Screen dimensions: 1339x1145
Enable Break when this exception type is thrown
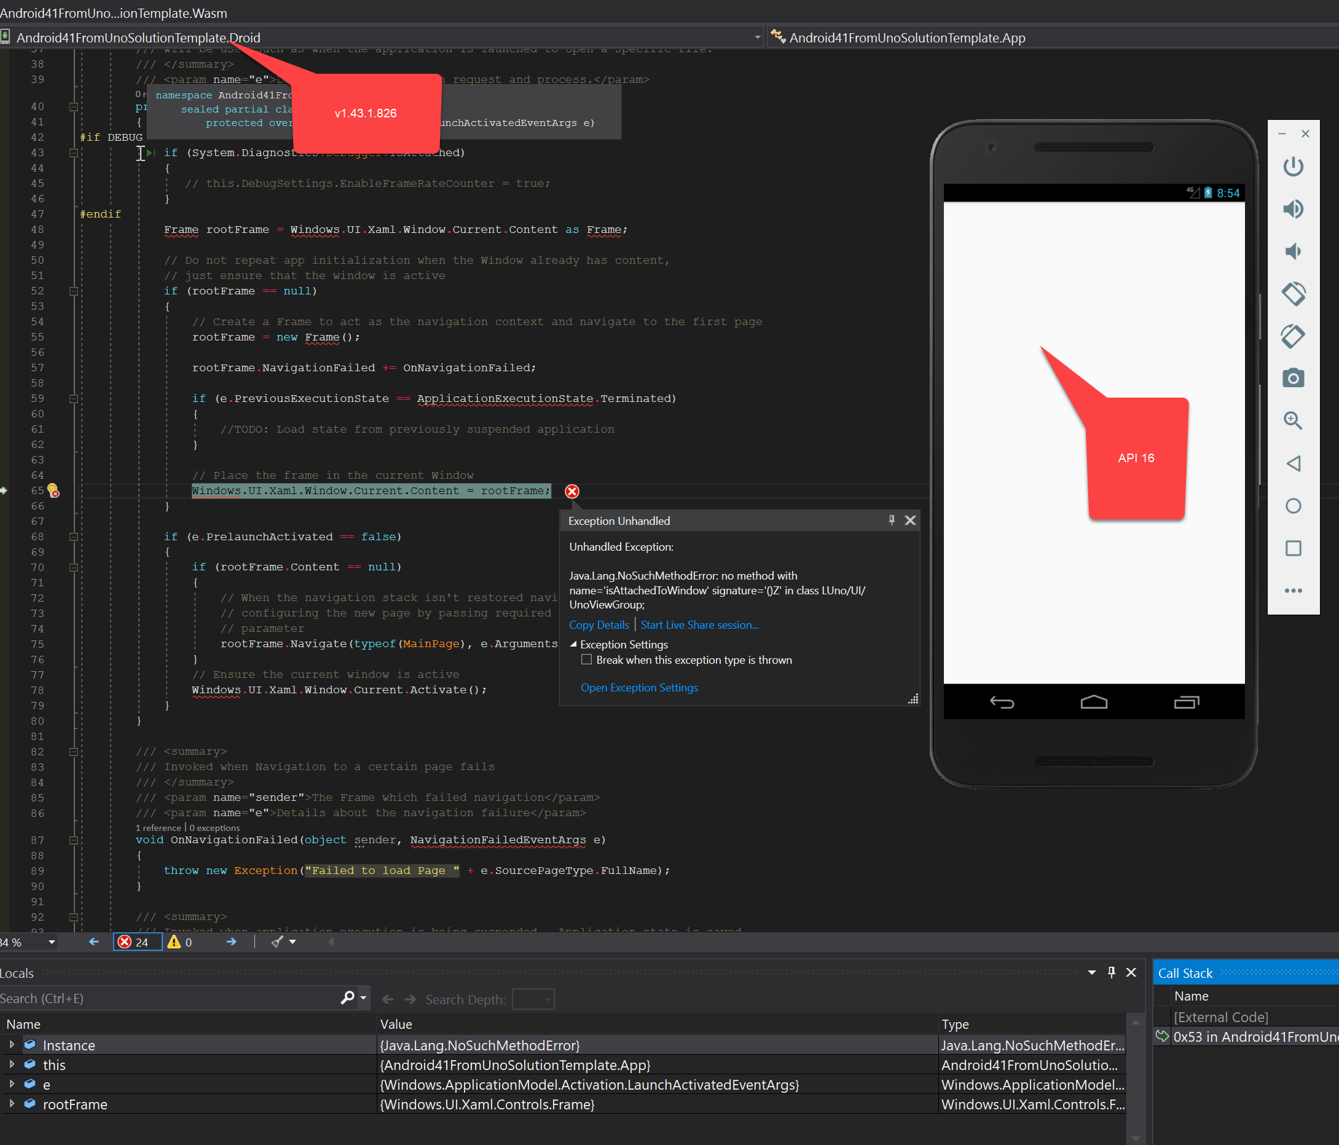[x=586, y=659]
